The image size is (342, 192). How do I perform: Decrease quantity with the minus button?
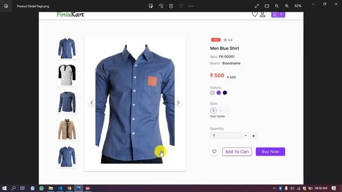246,135
